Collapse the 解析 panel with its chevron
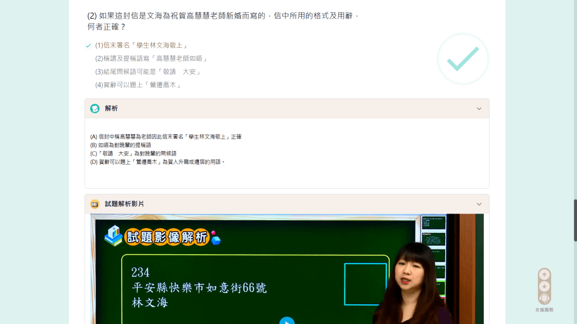The height and width of the screenshot is (324, 577). 479,109
